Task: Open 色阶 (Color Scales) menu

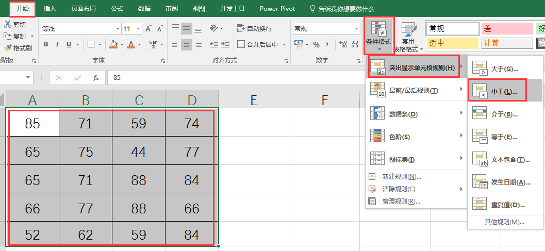Action: (x=417, y=137)
